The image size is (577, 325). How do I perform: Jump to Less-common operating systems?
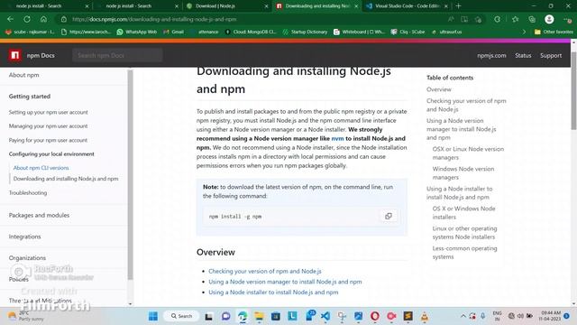(464, 253)
